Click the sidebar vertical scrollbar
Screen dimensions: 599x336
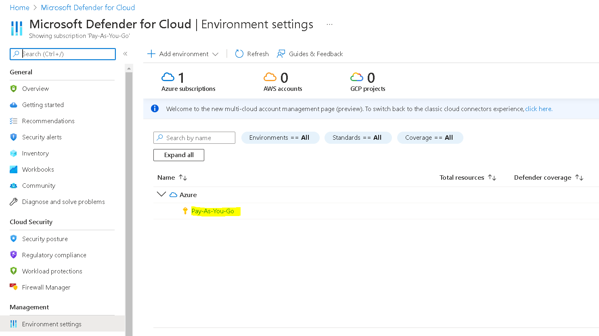click(129, 204)
